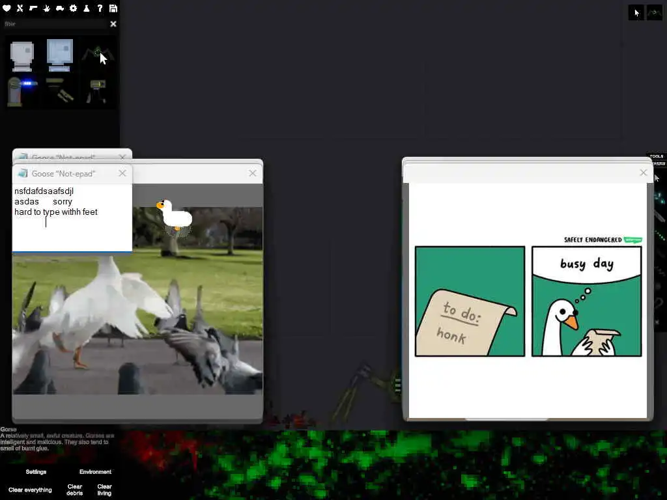This screenshot has height=500, width=667.
Task: Select the light-blue monitor-headed item
Action: coord(59,55)
